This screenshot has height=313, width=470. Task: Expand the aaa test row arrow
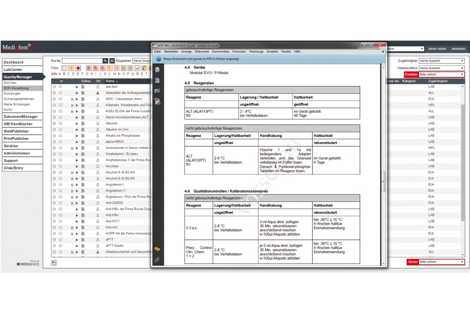(x=77, y=87)
